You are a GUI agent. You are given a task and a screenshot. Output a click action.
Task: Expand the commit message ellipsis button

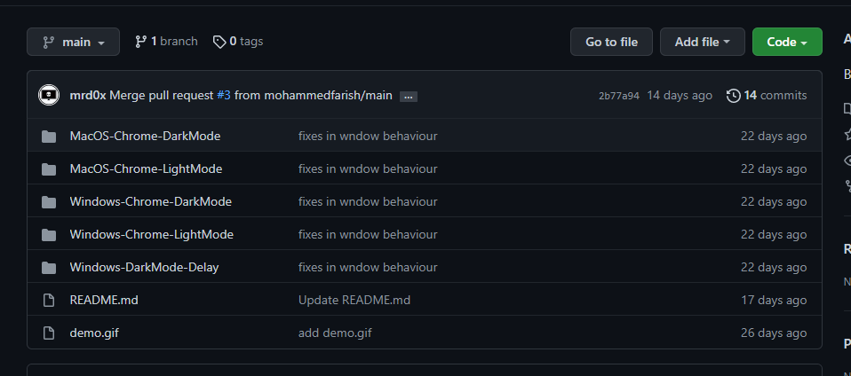click(409, 96)
